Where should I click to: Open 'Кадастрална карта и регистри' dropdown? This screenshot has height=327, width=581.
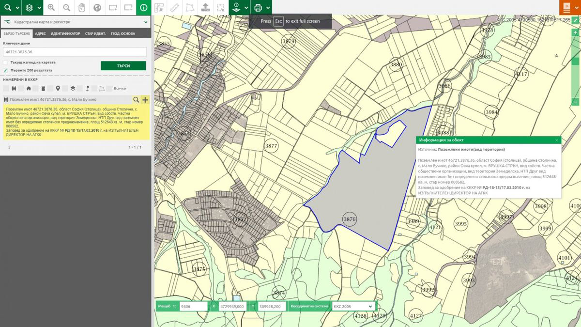point(75,22)
